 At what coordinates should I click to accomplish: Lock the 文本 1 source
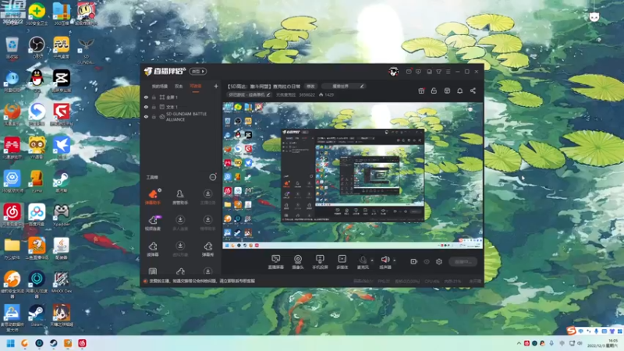tap(154, 107)
